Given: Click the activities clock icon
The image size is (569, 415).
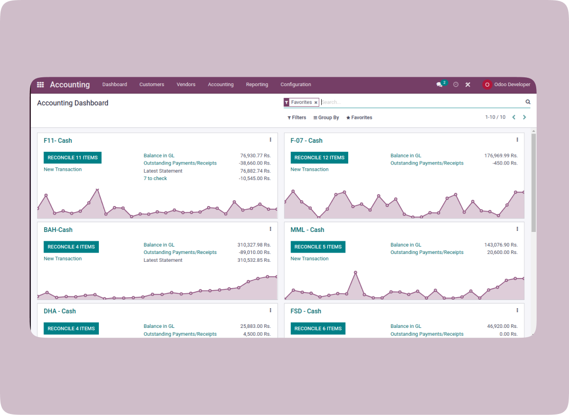Looking at the screenshot, I should click(x=456, y=85).
